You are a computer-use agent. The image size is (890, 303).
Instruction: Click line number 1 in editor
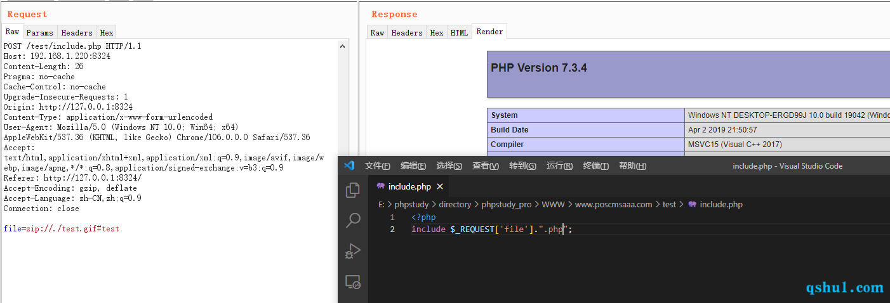pyautogui.click(x=392, y=217)
